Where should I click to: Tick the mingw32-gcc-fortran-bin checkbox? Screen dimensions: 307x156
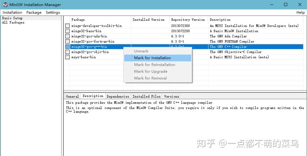(x=67, y=41)
